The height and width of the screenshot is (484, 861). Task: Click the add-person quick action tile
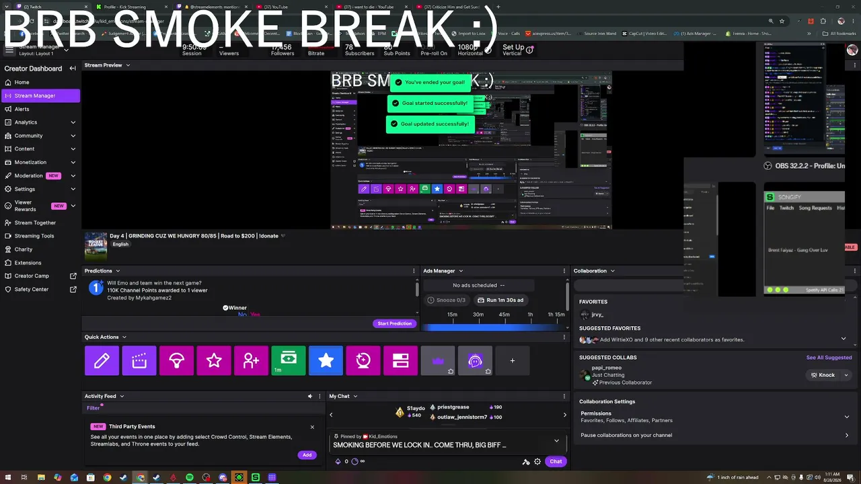[252, 361]
